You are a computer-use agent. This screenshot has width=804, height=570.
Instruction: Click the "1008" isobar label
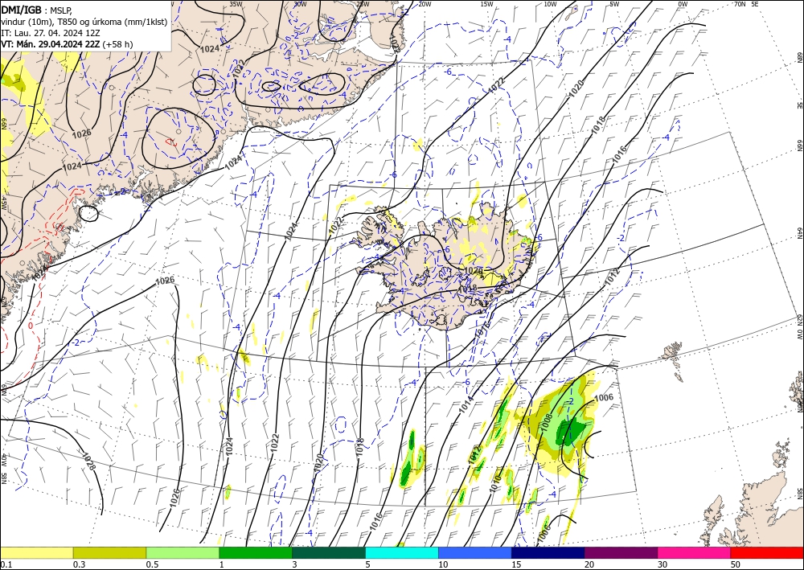[x=546, y=422]
